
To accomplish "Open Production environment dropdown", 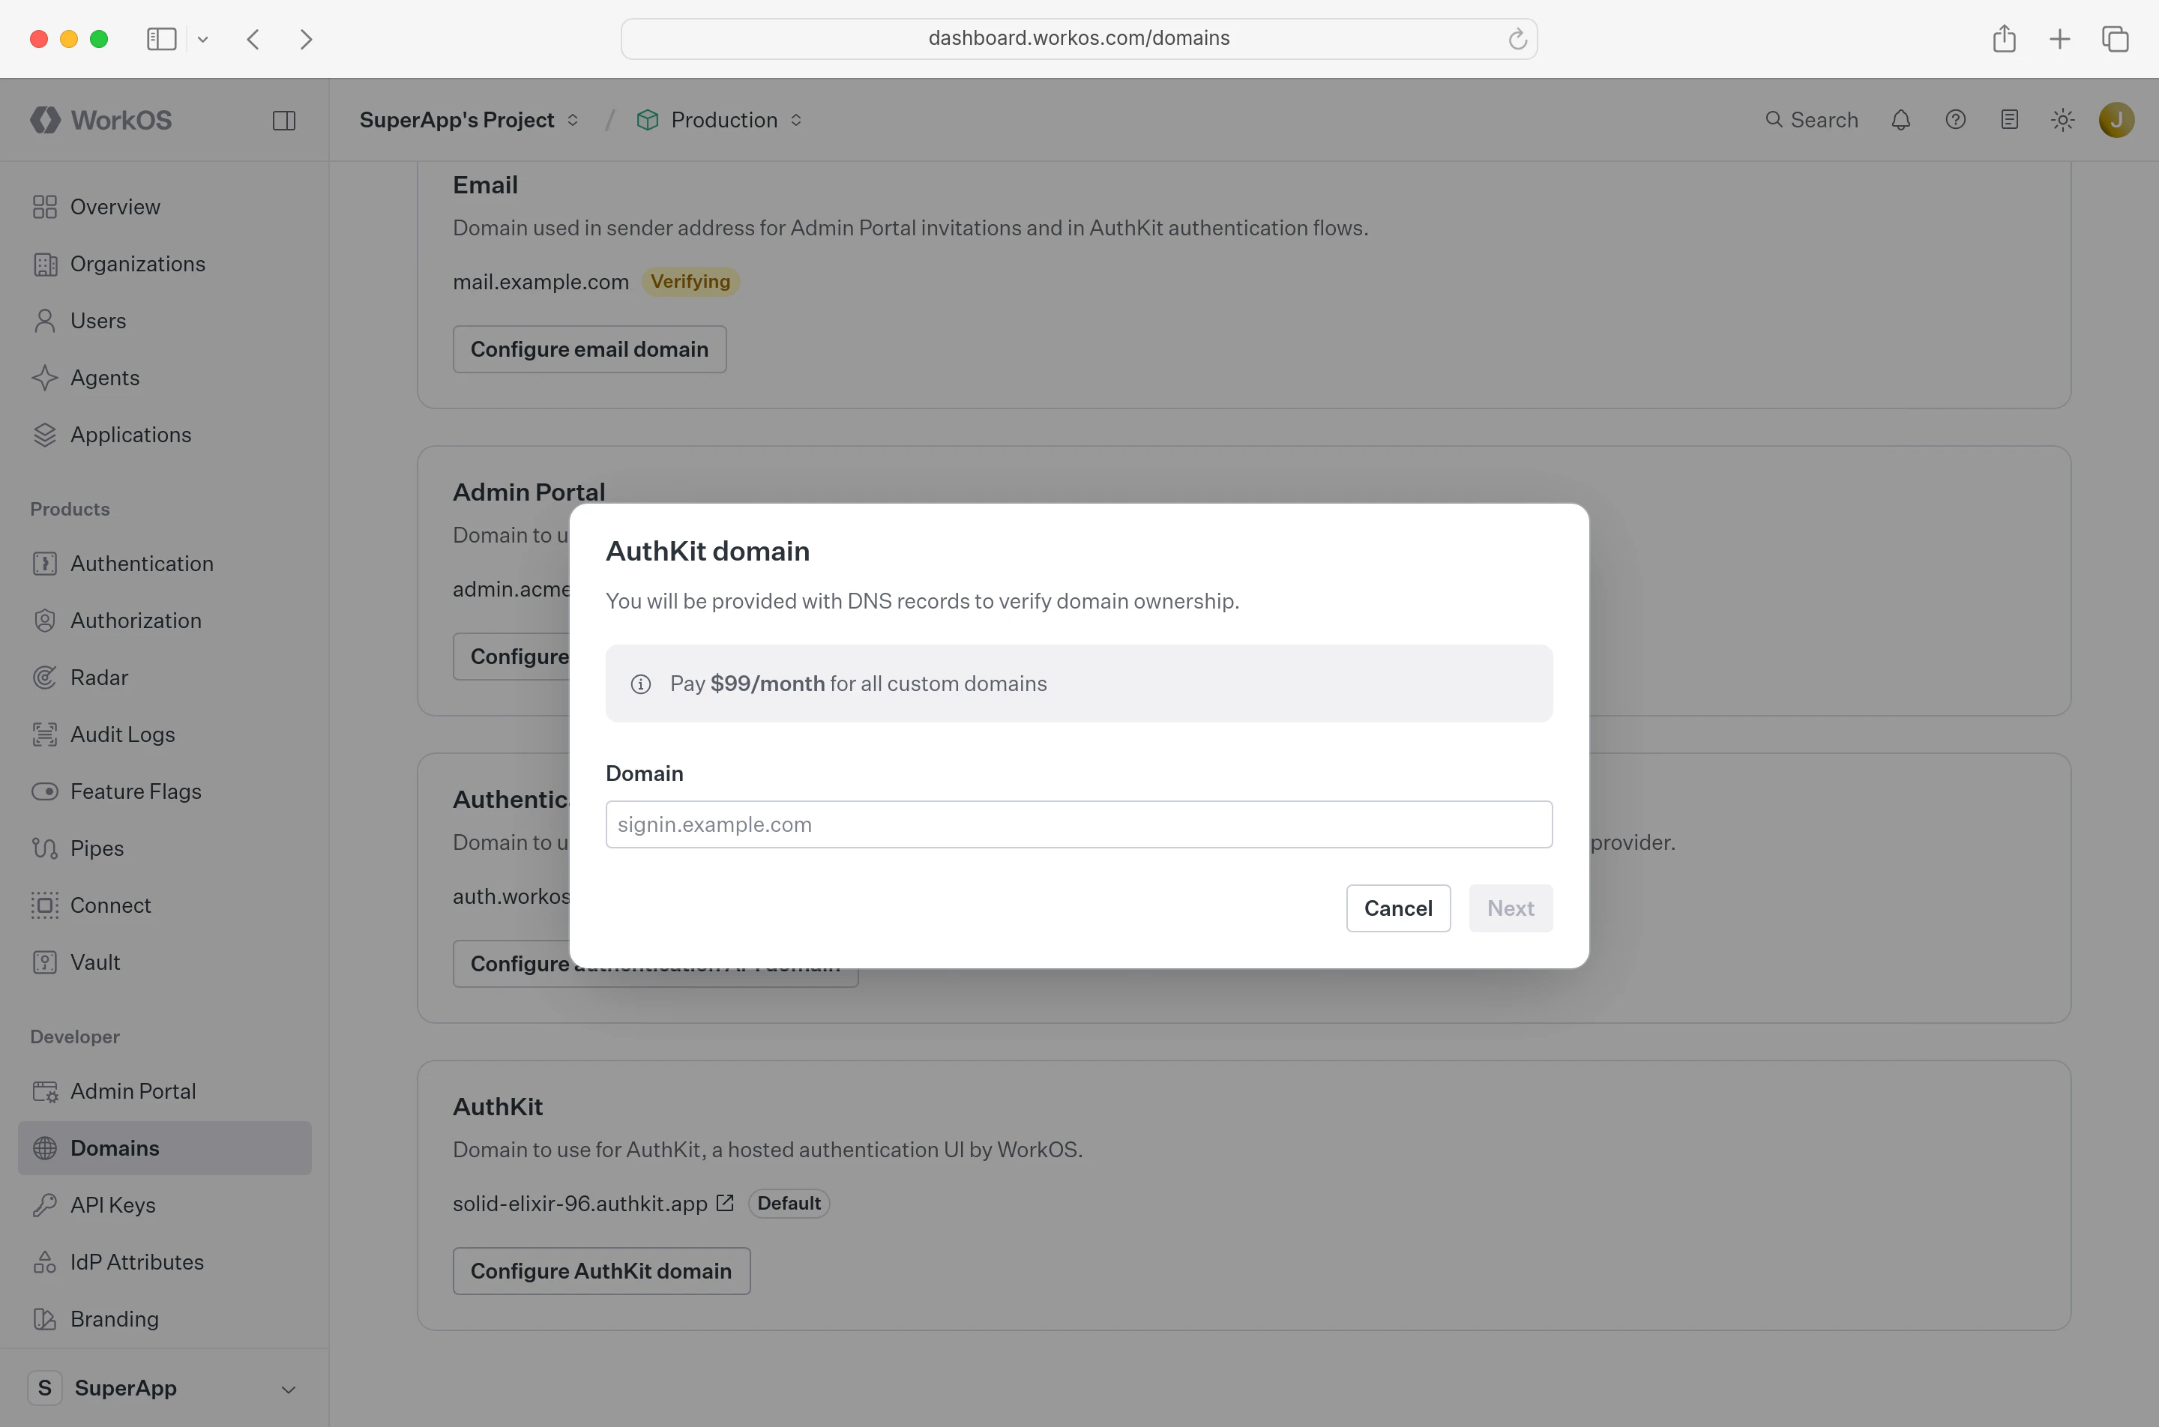I will [719, 120].
